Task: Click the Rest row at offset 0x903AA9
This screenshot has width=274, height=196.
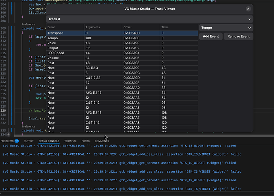Action: click(x=122, y=127)
